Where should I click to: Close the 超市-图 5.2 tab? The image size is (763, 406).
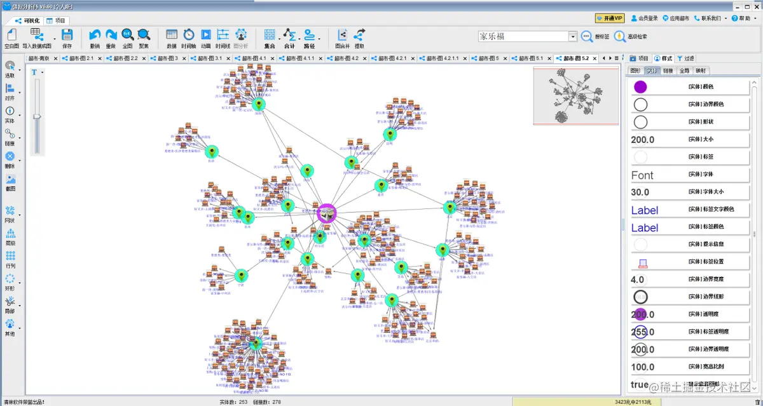[595, 58]
